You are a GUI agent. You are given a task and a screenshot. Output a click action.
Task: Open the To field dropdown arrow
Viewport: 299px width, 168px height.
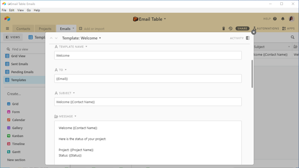pyautogui.click(x=65, y=70)
